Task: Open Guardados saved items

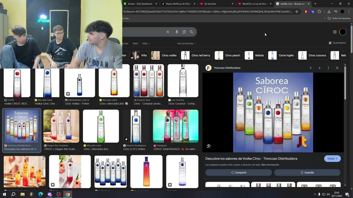Action: tap(337, 43)
